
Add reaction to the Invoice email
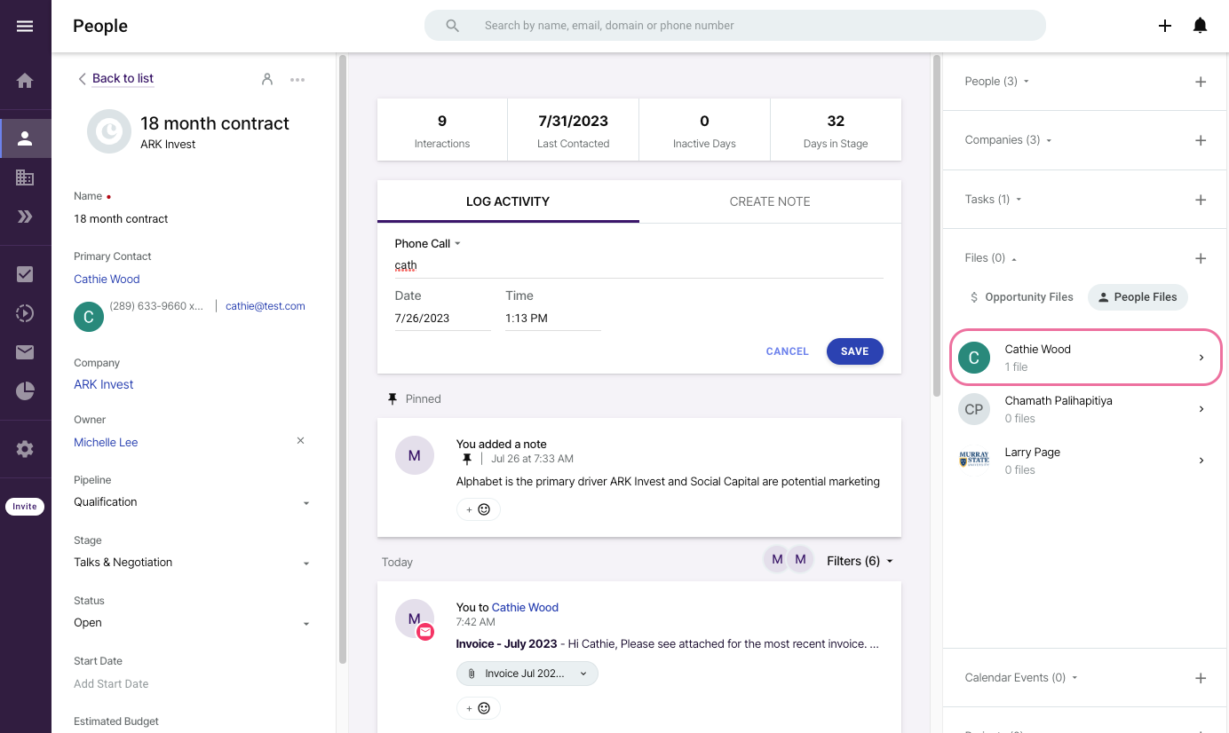point(478,708)
